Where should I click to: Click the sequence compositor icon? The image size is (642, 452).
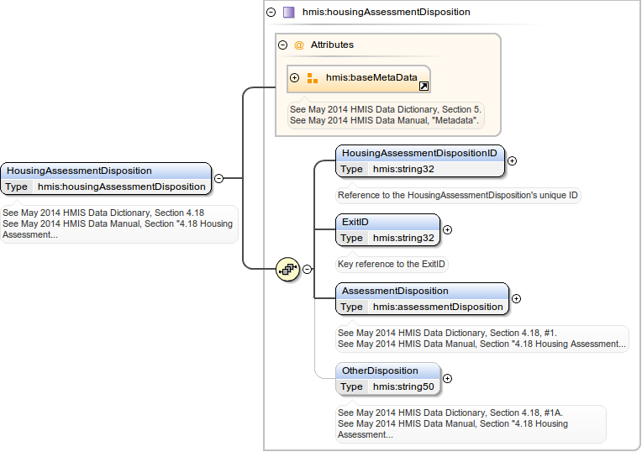[x=287, y=269]
